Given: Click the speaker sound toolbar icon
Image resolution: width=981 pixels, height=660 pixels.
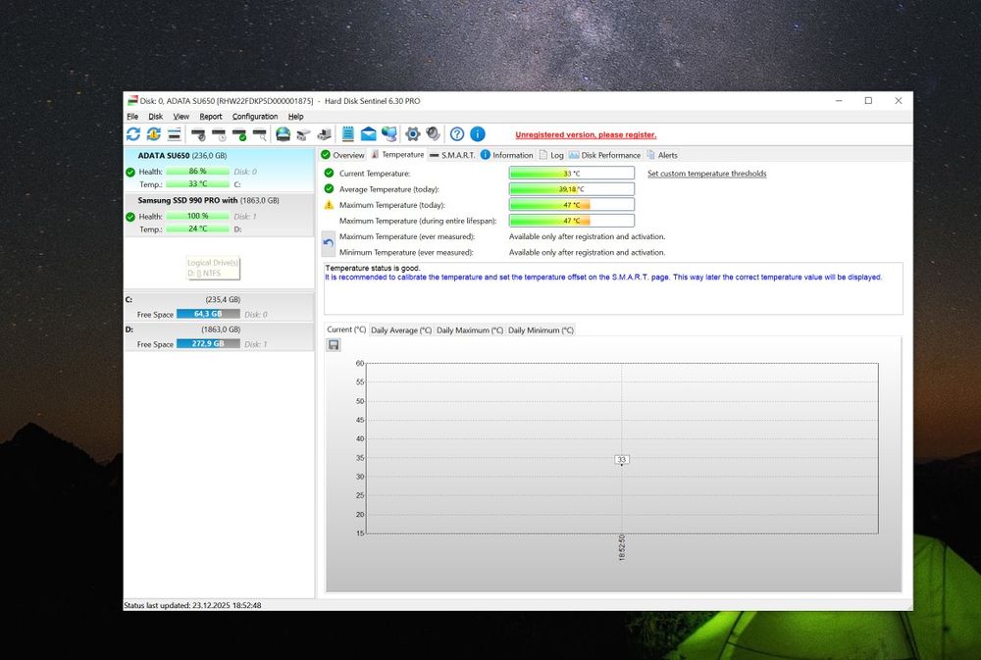Looking at the screenshot, I should [x=433, y=134].
